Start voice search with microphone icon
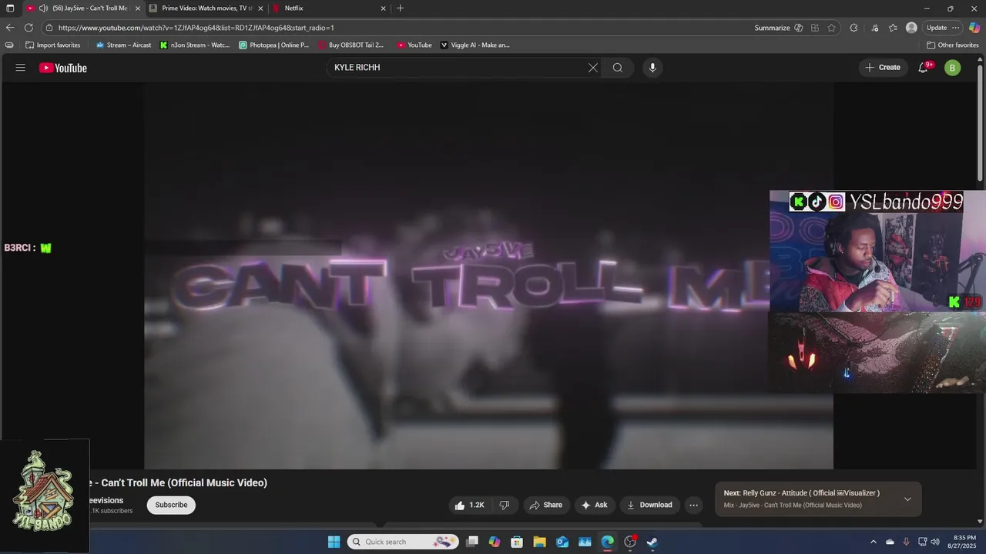 (x=652, y=68)
